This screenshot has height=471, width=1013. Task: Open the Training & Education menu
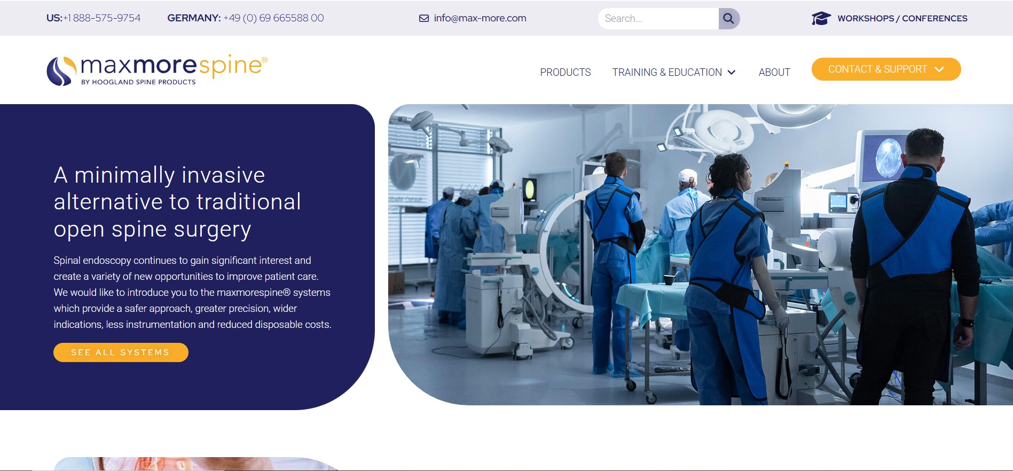666,73
